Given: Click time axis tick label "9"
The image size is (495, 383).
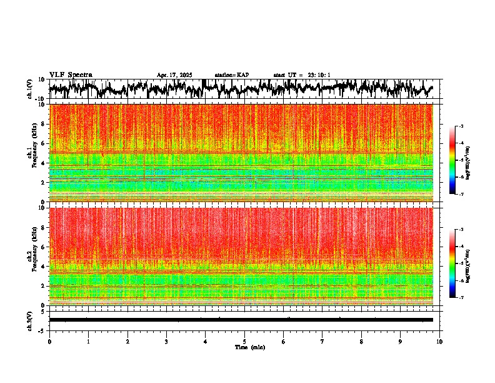Looking at the screenshot, I should [400, 342].
